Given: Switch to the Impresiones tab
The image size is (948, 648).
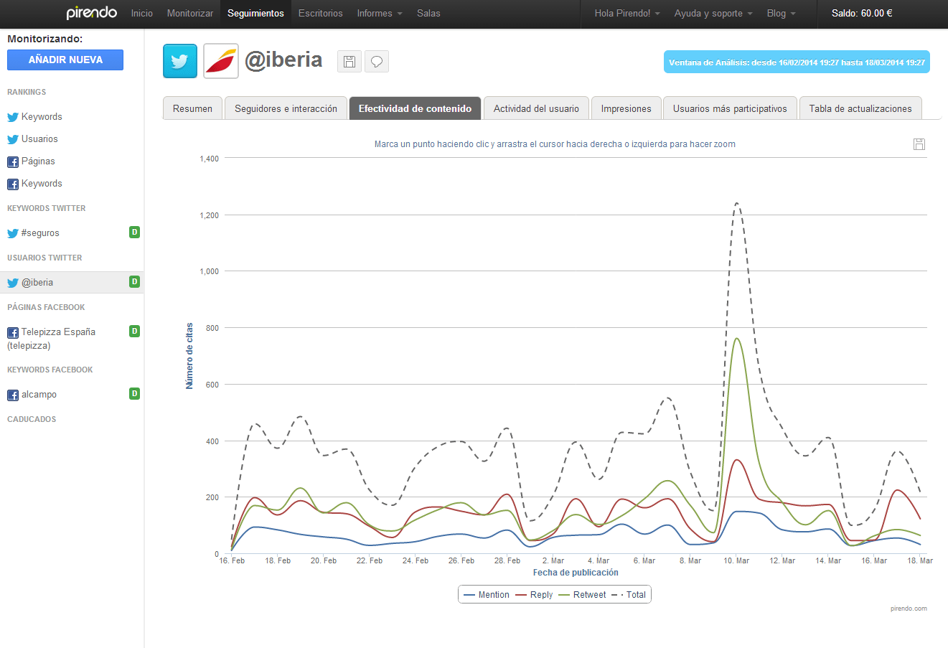Looking at the screenshot, I should 626,108.
